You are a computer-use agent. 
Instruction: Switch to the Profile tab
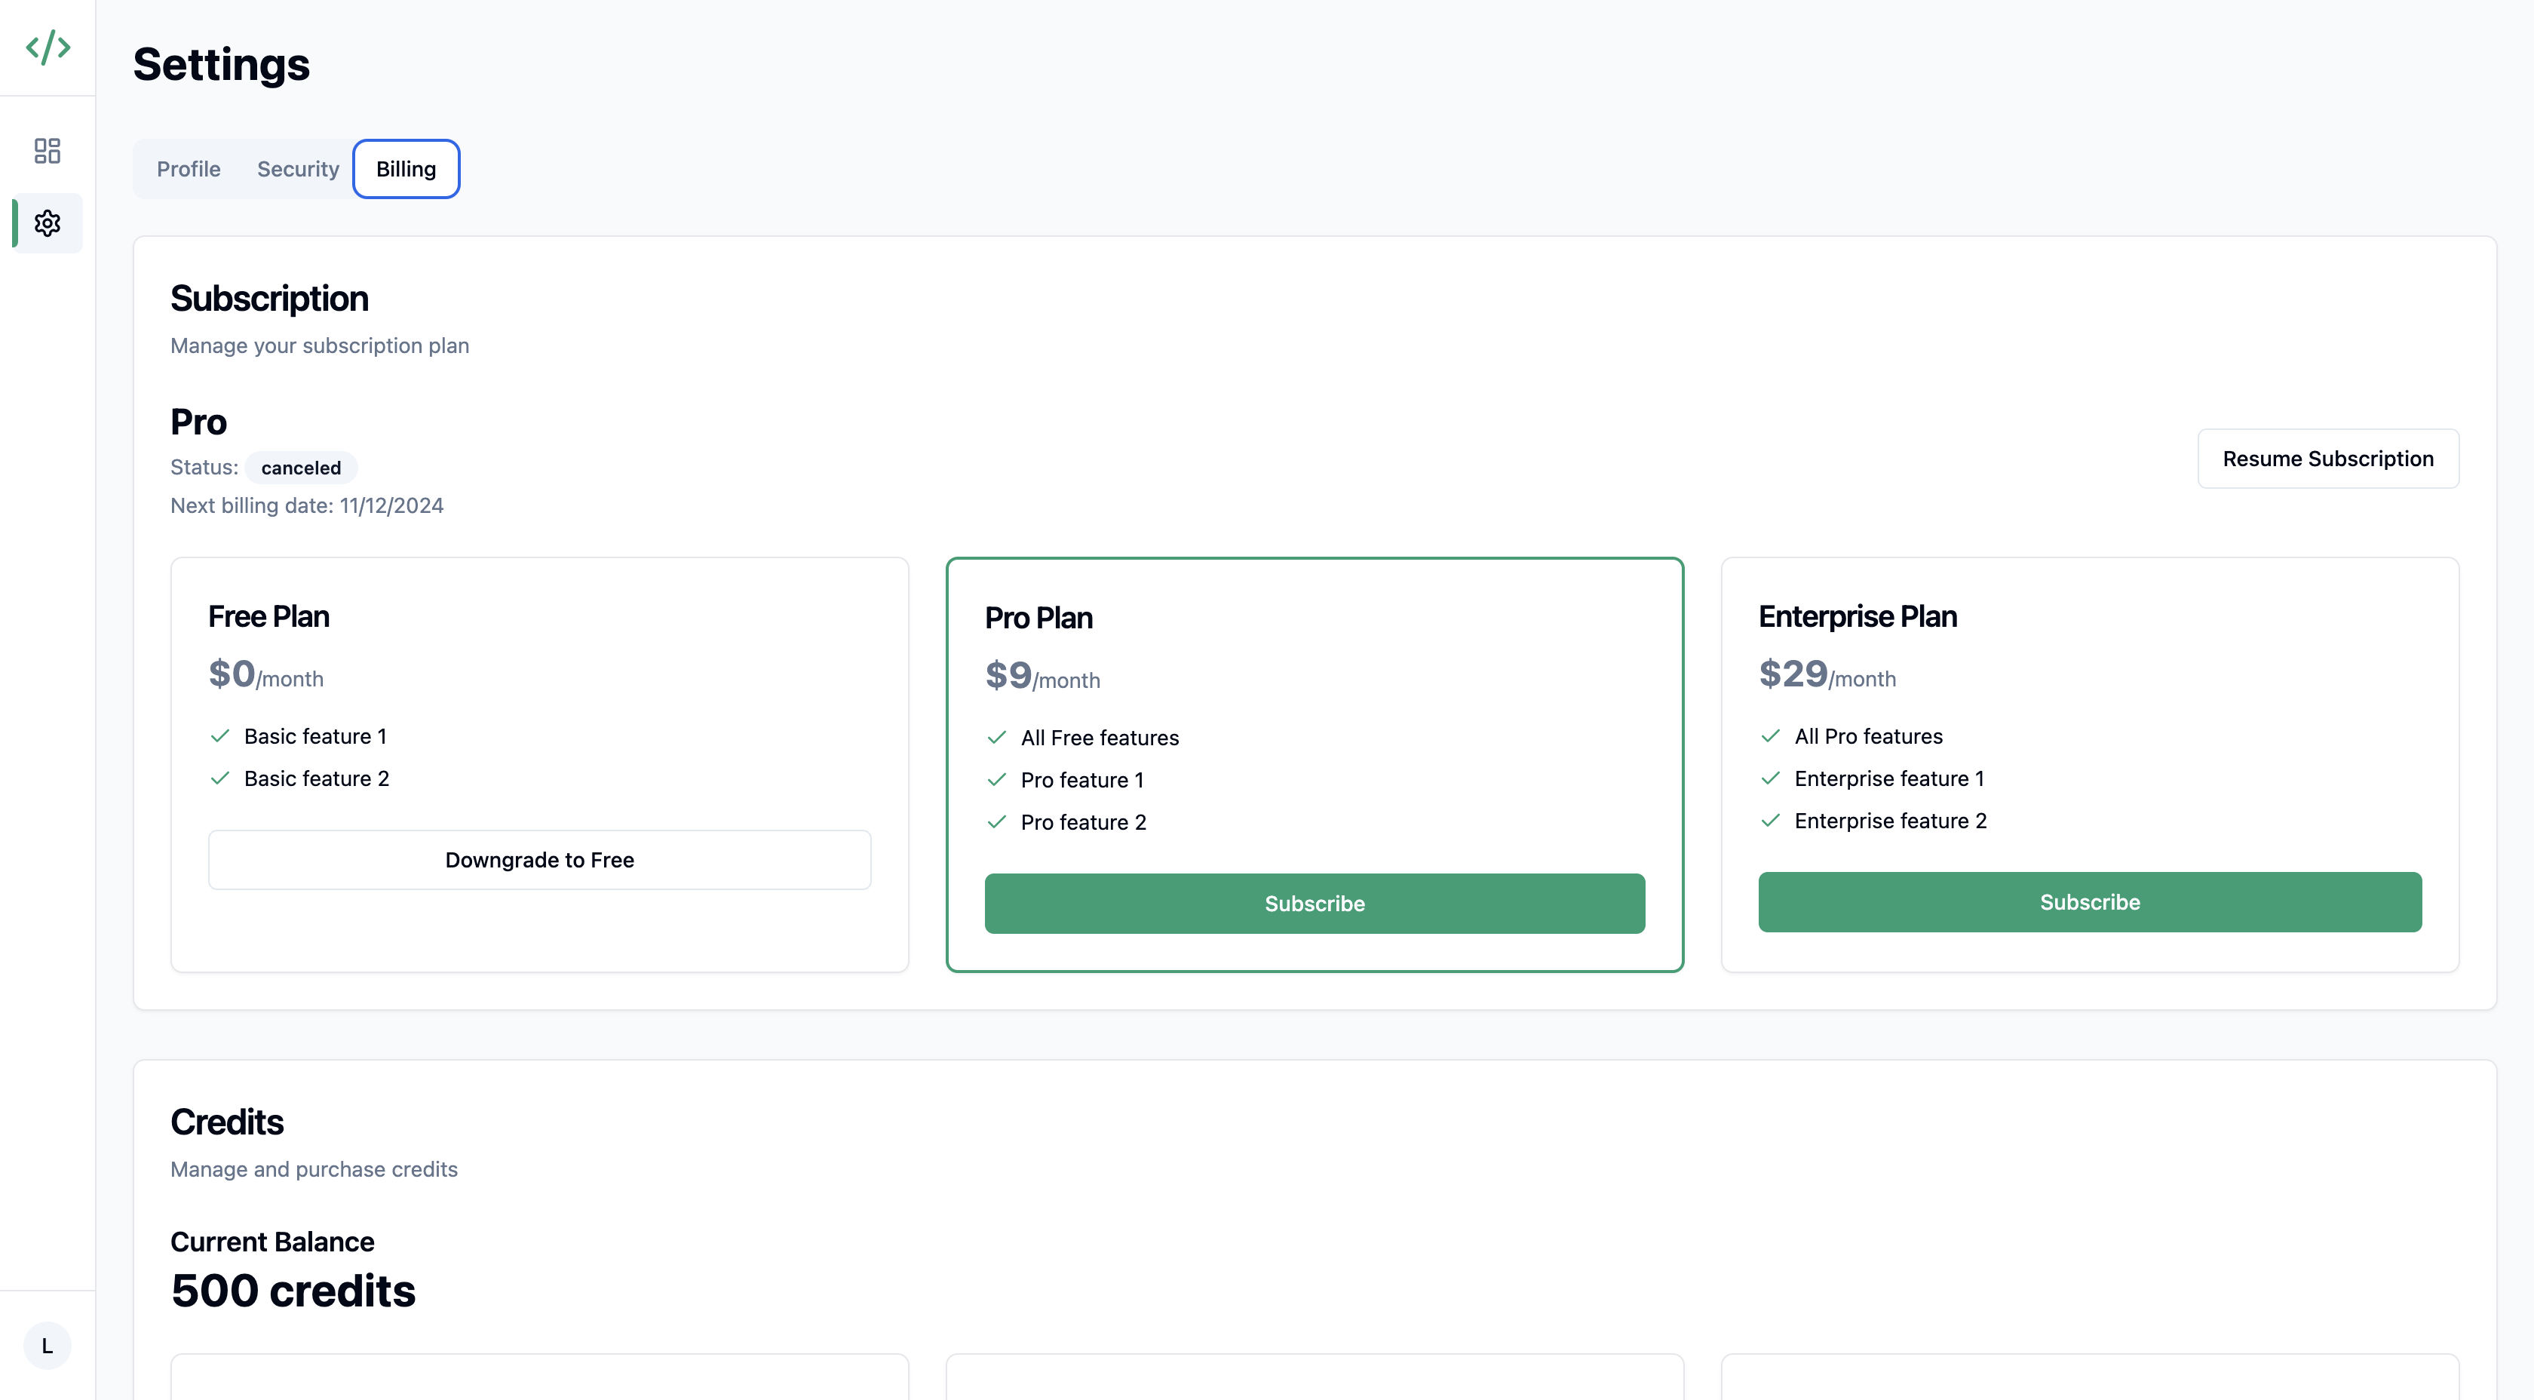[189, 169]
